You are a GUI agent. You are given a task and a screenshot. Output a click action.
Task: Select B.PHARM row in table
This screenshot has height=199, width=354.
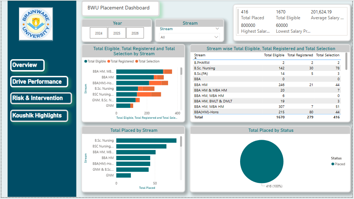267,63
